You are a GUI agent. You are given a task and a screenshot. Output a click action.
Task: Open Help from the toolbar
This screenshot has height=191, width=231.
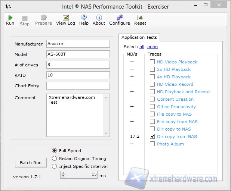coord(84,18)
